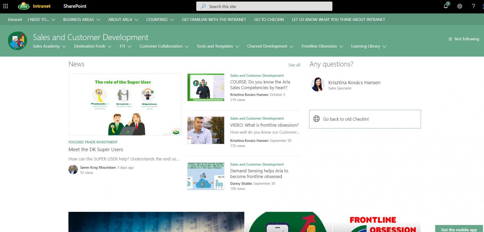This screenshot has height=232, width=484.
Task: Click Go back to old CheckIn! button
Action: point(365,119)
